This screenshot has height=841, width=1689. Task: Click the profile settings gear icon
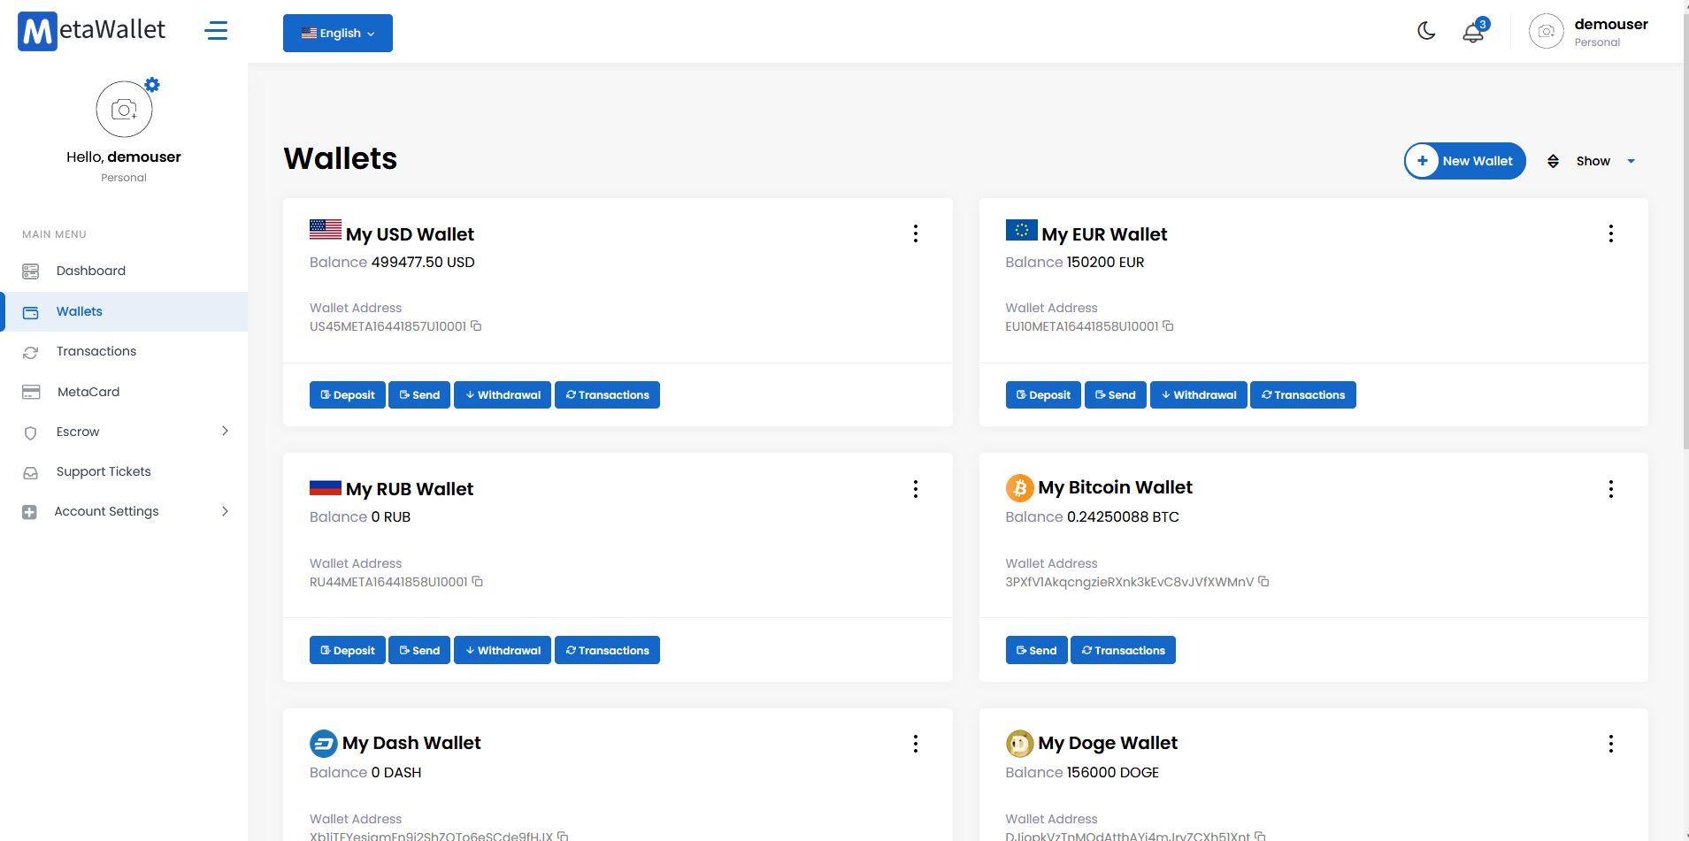coord(152,85)
